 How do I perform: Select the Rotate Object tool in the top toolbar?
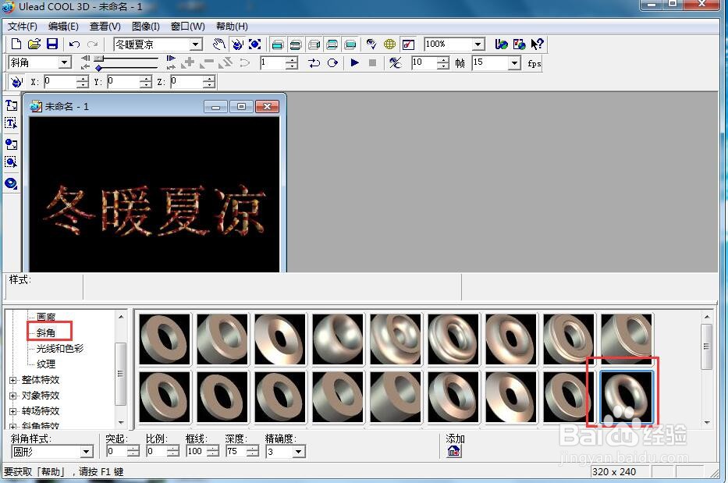click(237, 44)
